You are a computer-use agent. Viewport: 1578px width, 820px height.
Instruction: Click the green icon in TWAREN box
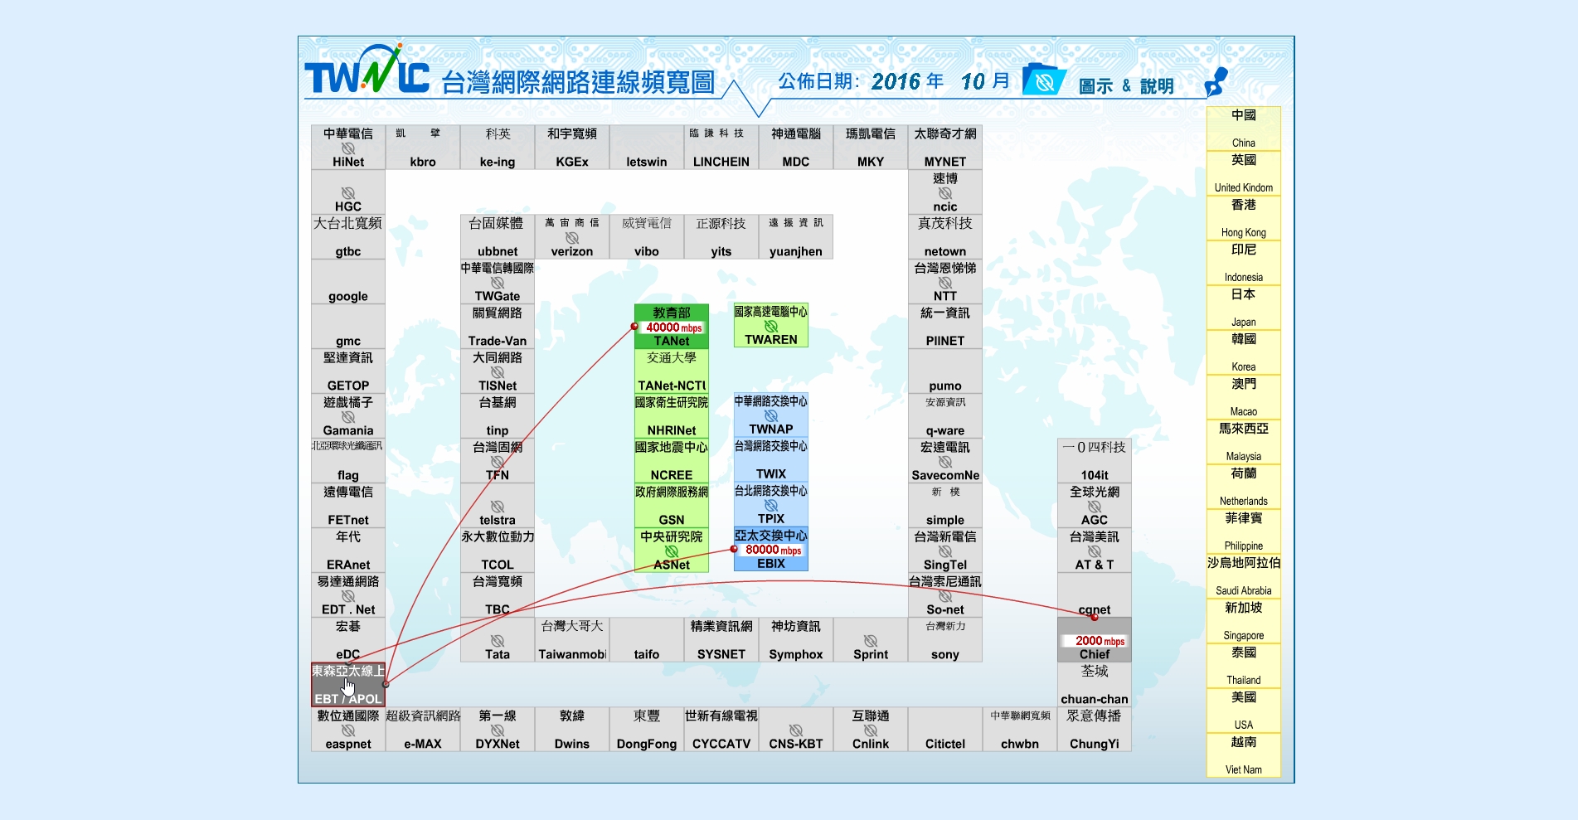(x=771, y=327)
